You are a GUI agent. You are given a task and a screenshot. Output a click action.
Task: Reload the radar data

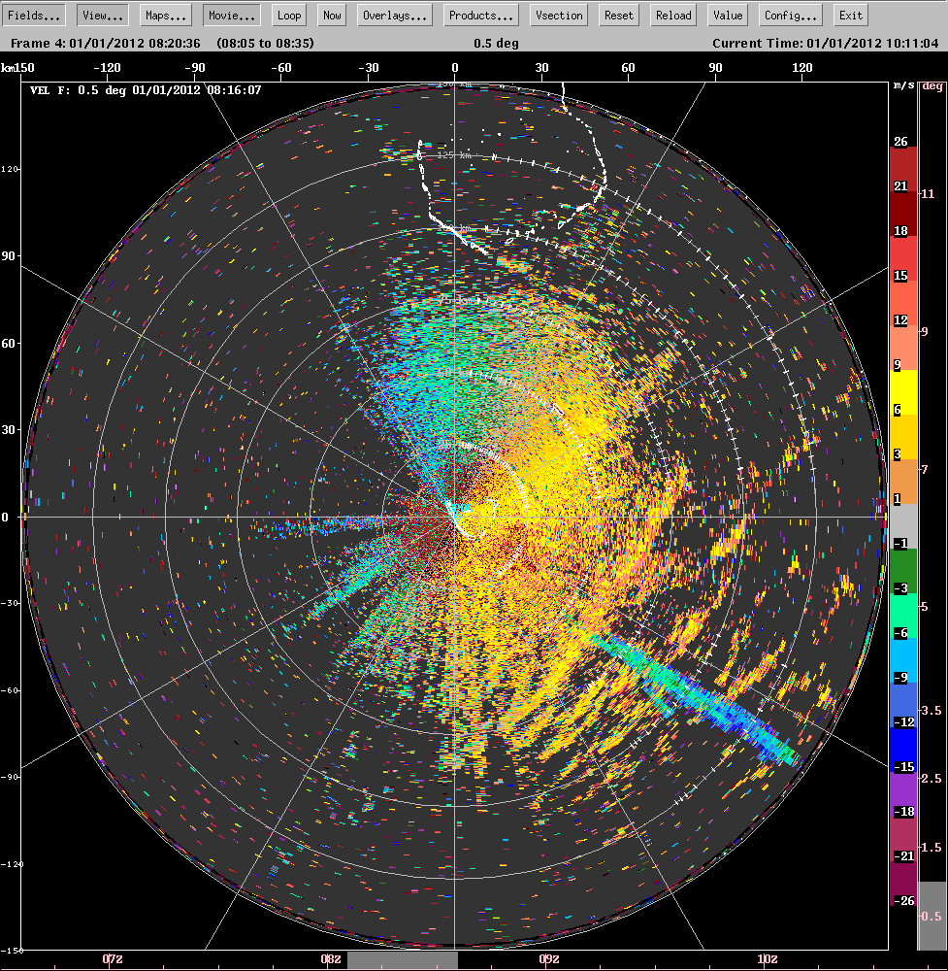click(672, 15)
